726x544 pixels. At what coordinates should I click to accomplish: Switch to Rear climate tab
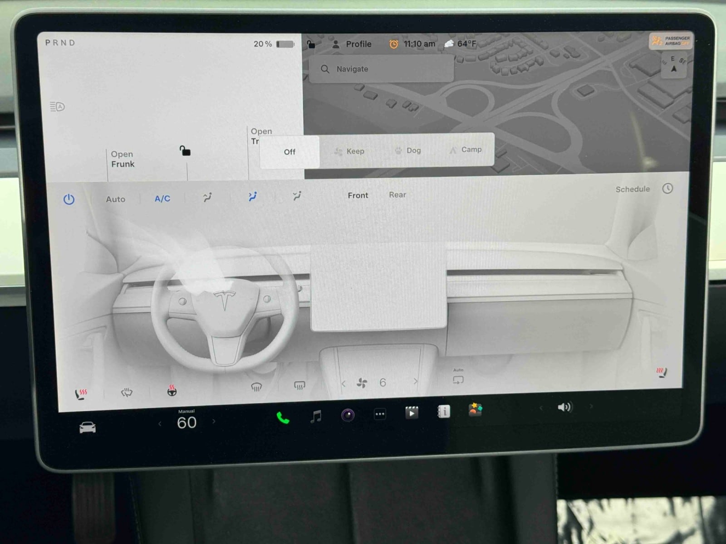pos(397,195)
